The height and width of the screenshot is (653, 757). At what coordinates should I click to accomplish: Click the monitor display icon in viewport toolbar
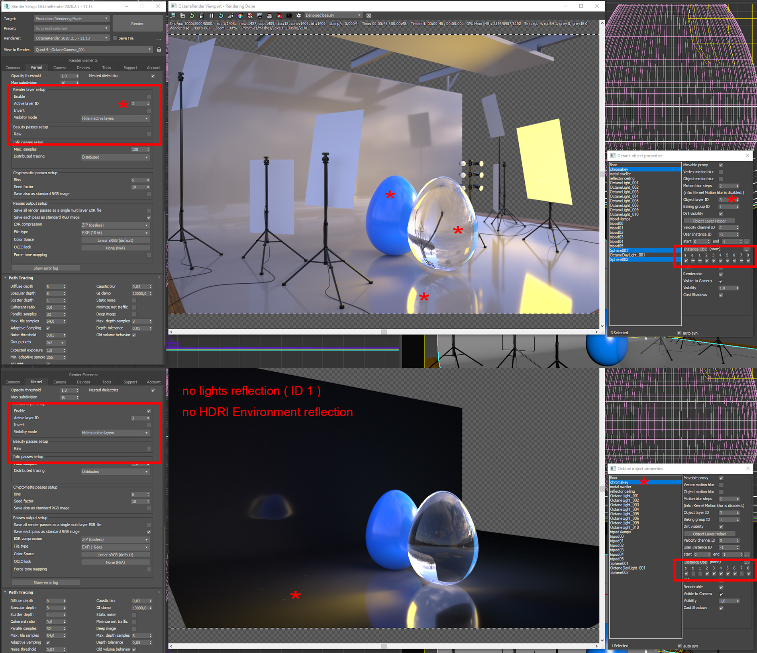point(260,16)
